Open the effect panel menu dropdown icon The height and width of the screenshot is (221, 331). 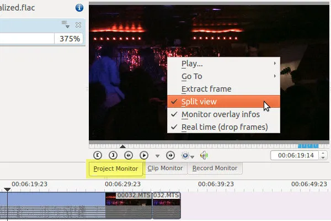66,24
